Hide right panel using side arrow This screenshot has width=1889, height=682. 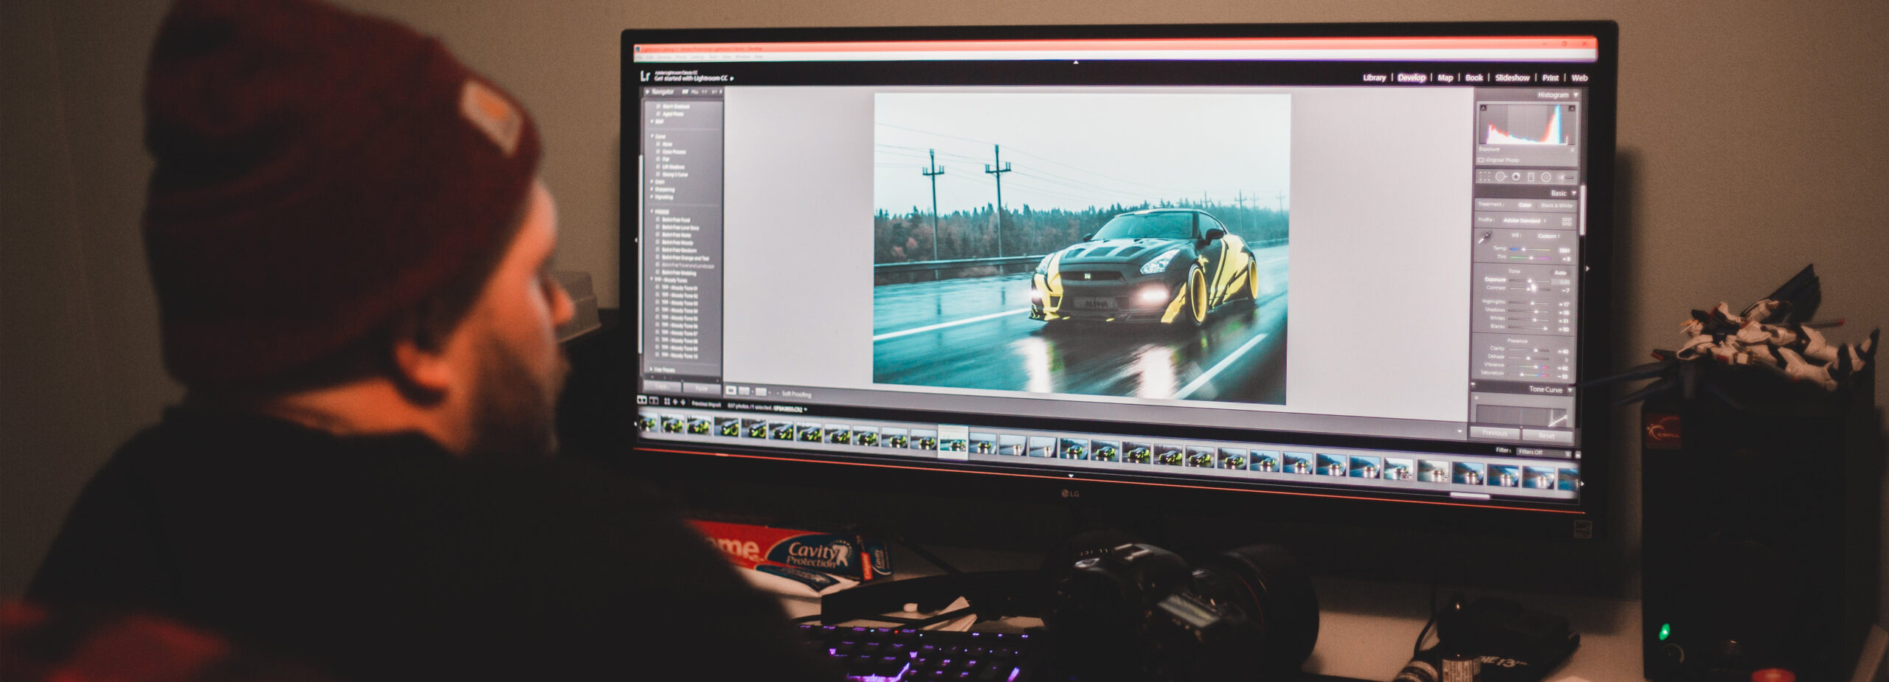(1588, 268)
